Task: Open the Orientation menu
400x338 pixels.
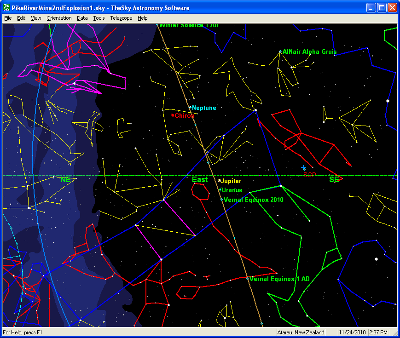Action: [x=59, y=18]
